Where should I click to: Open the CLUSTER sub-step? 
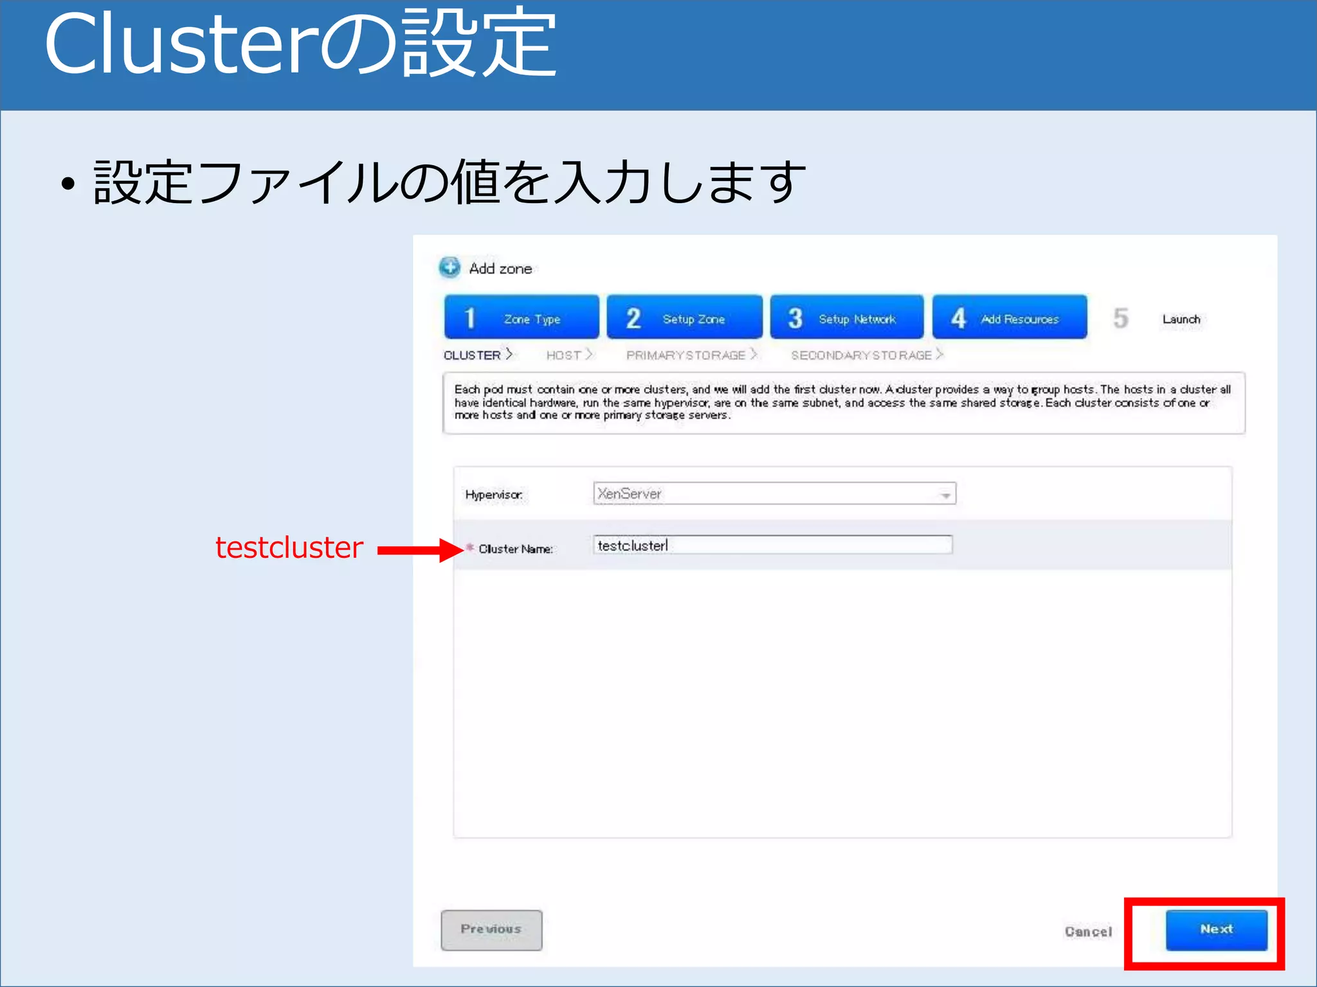tap(478, 355)
